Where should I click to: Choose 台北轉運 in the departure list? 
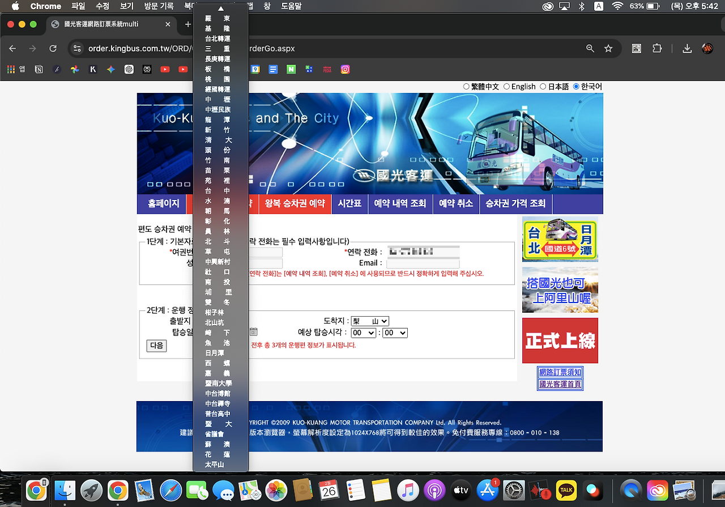click(x=217, y=39)
